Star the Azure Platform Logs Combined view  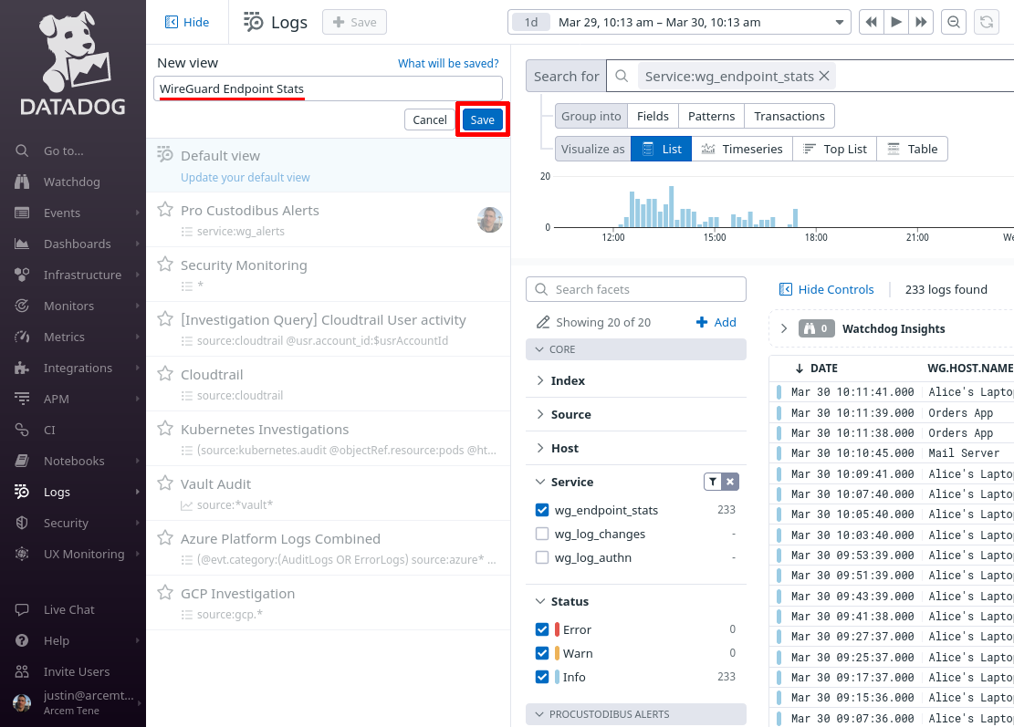click(165, 537)
